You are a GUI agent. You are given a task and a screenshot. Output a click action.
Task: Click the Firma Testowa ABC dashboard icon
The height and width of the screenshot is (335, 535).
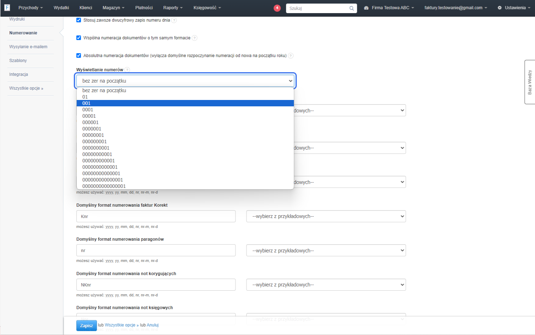click(x=366, y=8)
